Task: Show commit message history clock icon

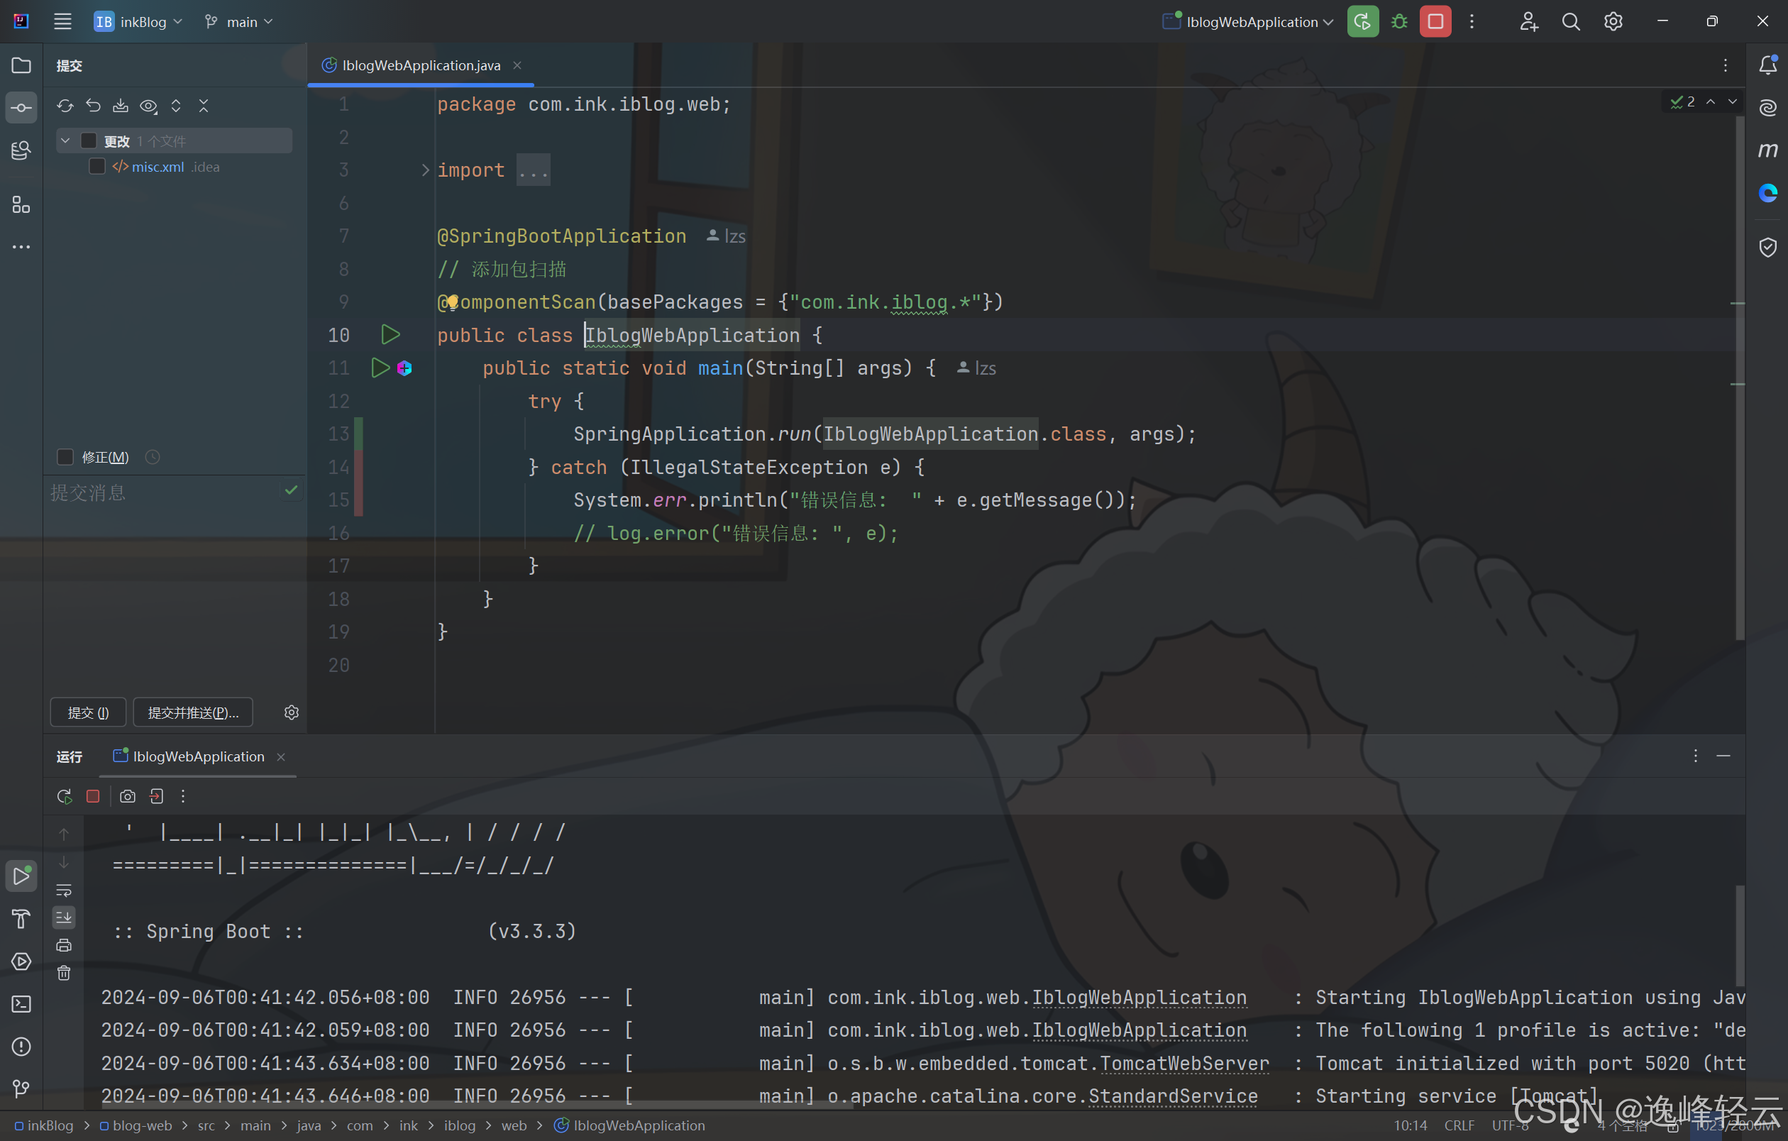Action: tap(153, 456)
